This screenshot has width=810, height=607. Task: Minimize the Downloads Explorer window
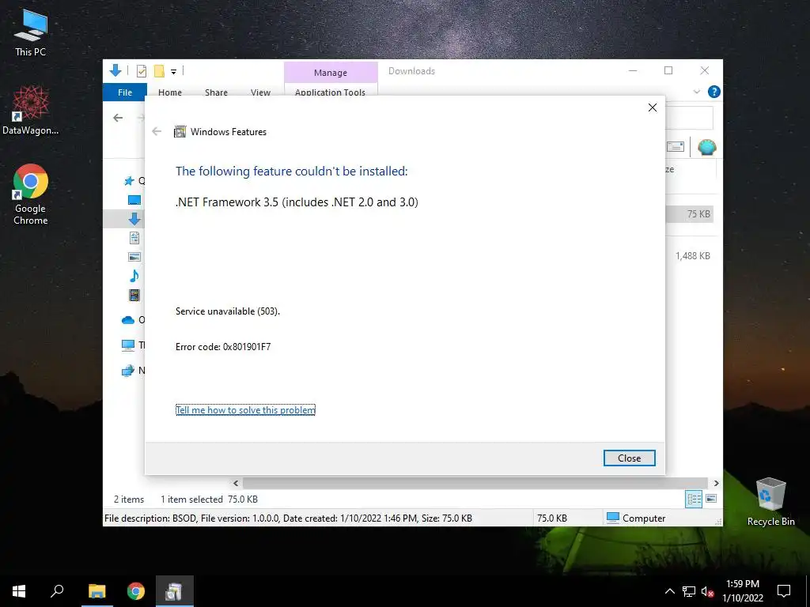(633, 70)
